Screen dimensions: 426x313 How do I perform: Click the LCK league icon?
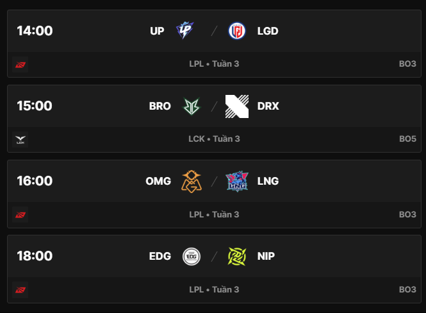(20, 139)
